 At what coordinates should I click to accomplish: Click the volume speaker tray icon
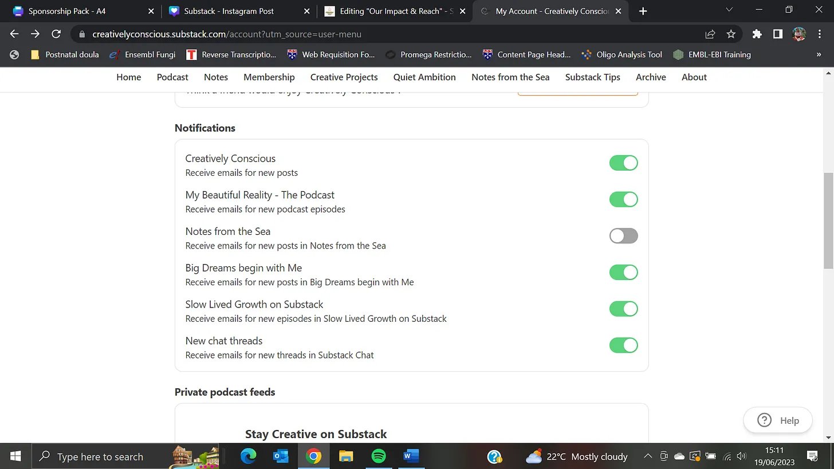[742, 456]
